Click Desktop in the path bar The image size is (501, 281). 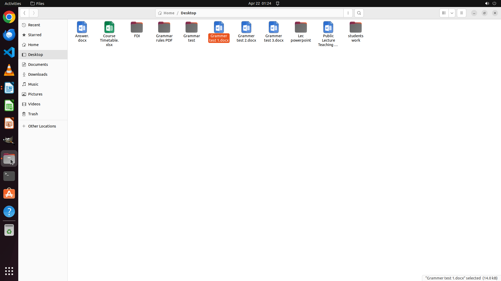coord(188,13)
